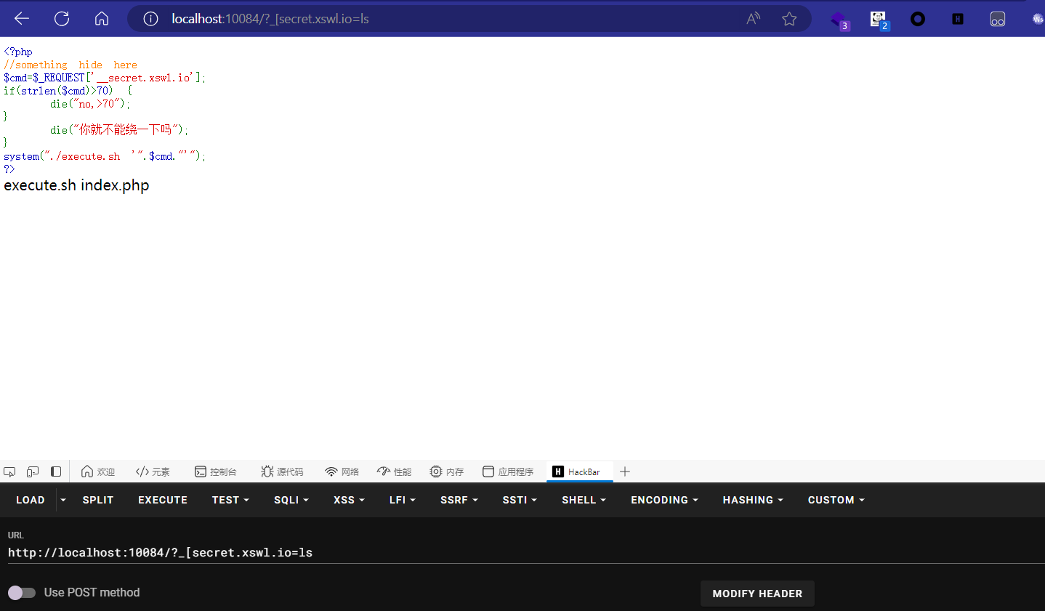View site information icon in address bar

pyautogui.click(x=150, y=19)
